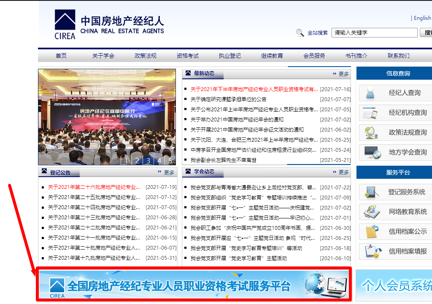Open 继续教育 menu item
432x304 pixels.
pyautogui.click(x=272, y=56)
